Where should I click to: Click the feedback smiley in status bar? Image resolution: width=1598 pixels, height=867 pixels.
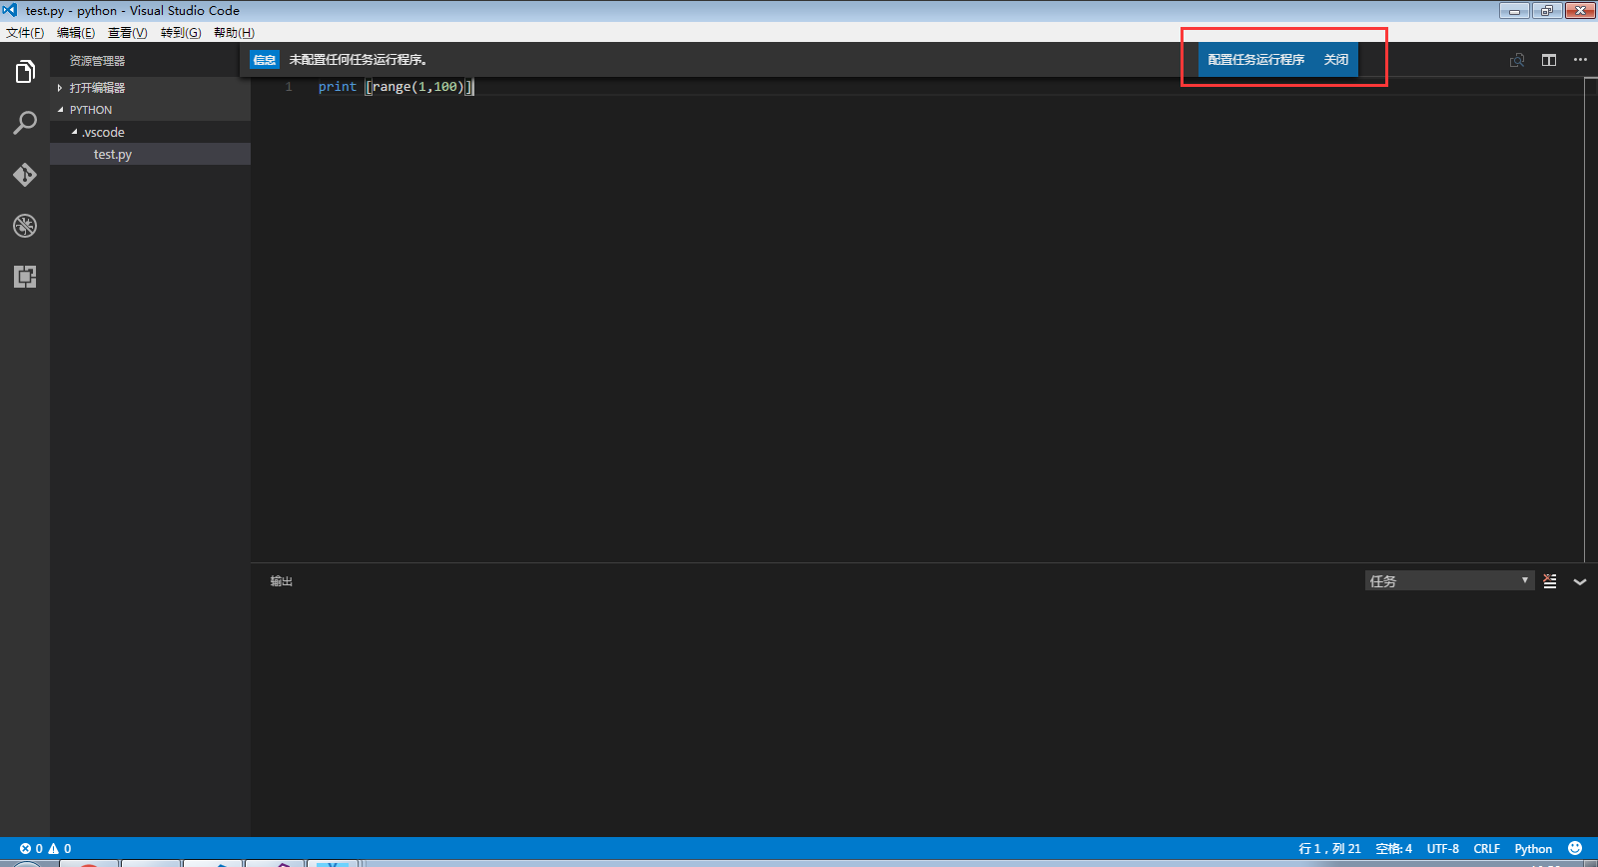click(1575, 848)
